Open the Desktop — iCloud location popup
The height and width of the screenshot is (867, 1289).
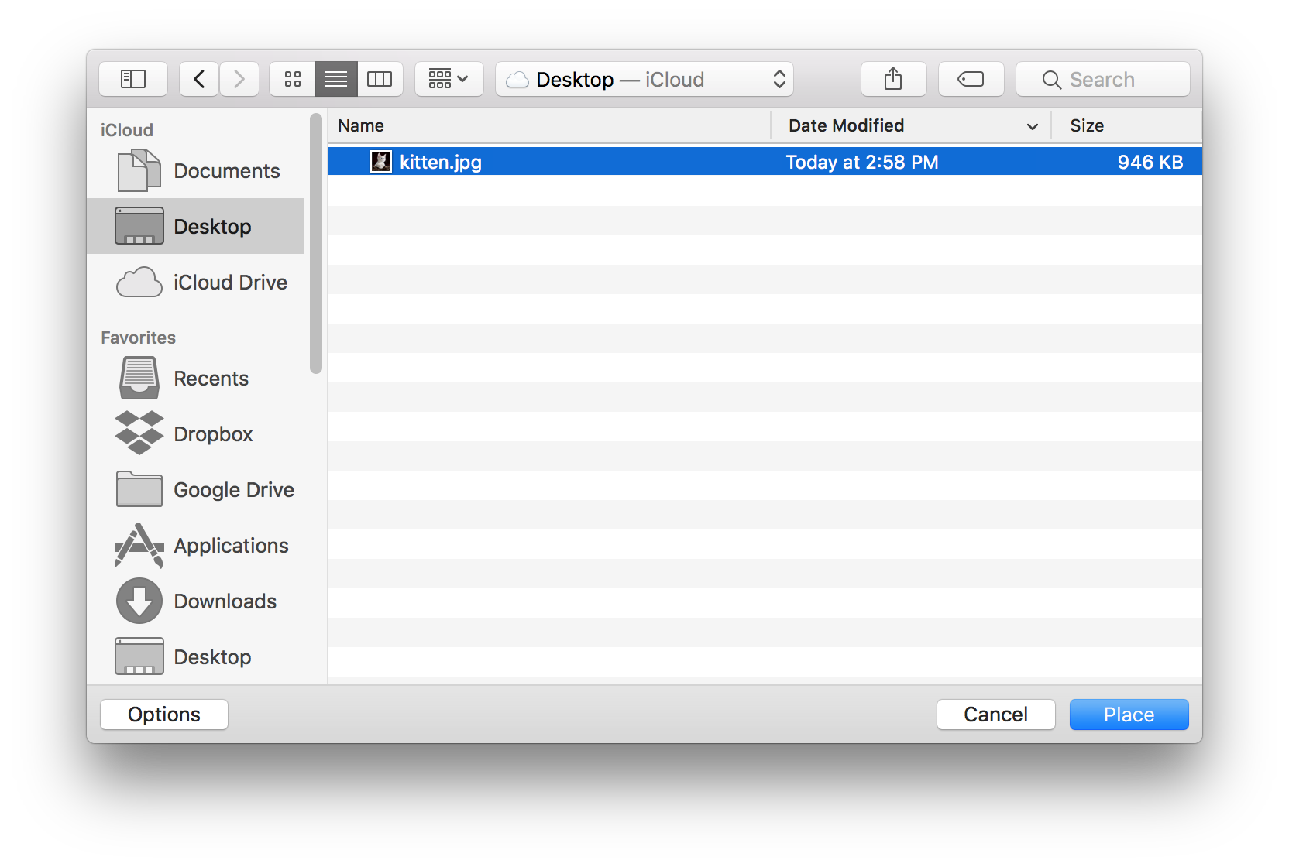pos(644,79)
